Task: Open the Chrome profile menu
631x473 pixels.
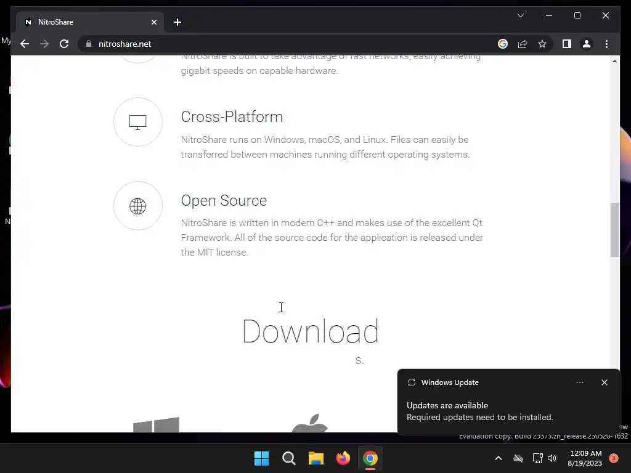Action: (x=587, y=44)
